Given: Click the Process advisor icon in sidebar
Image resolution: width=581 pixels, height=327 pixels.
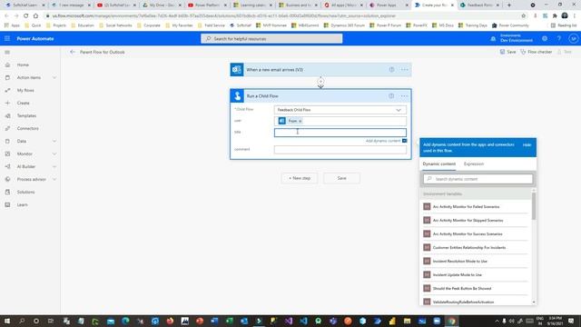Looking at the screenshot, I should click(7, 180).
